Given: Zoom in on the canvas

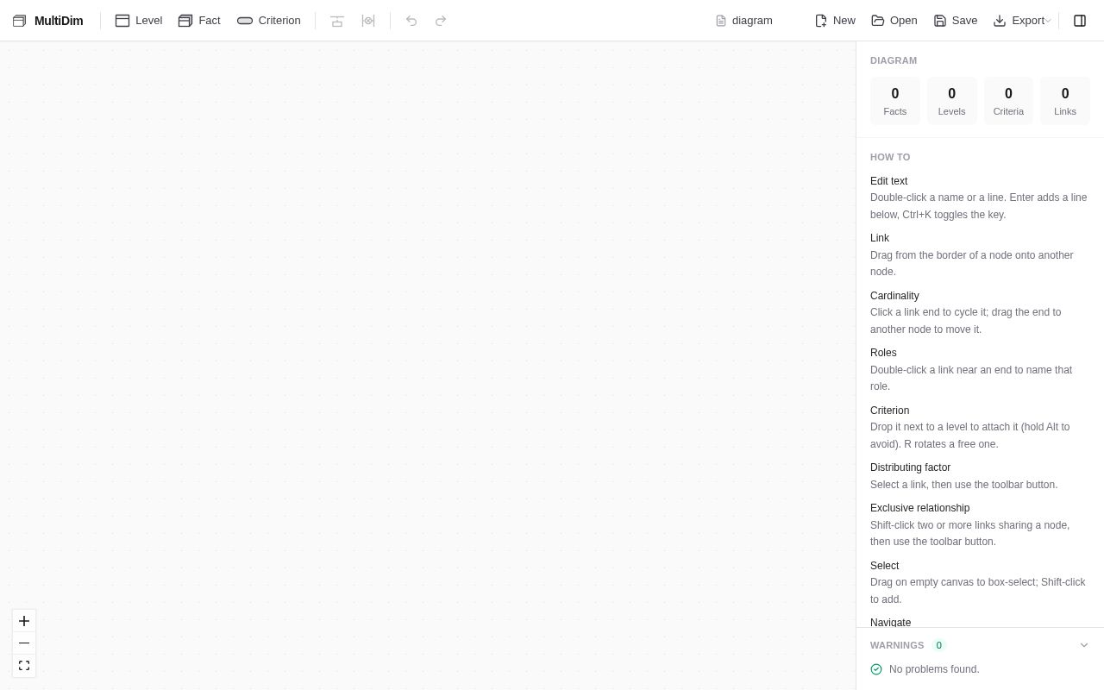Looking at the screenshot, I should click(x=24, y=621).
